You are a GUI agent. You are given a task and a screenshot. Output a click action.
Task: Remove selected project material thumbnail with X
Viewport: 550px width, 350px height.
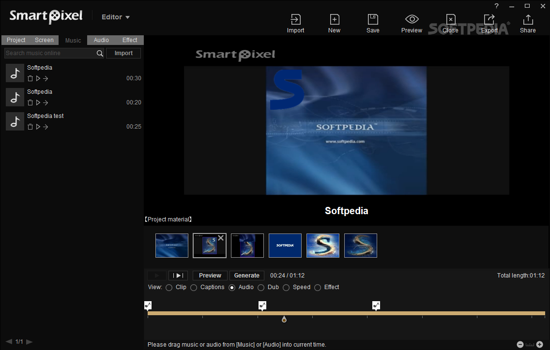(221, 238)
